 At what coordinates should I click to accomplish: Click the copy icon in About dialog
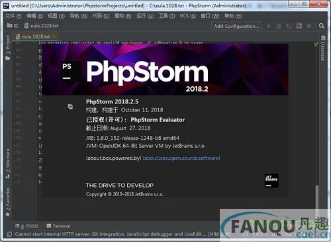click(70, 107)
